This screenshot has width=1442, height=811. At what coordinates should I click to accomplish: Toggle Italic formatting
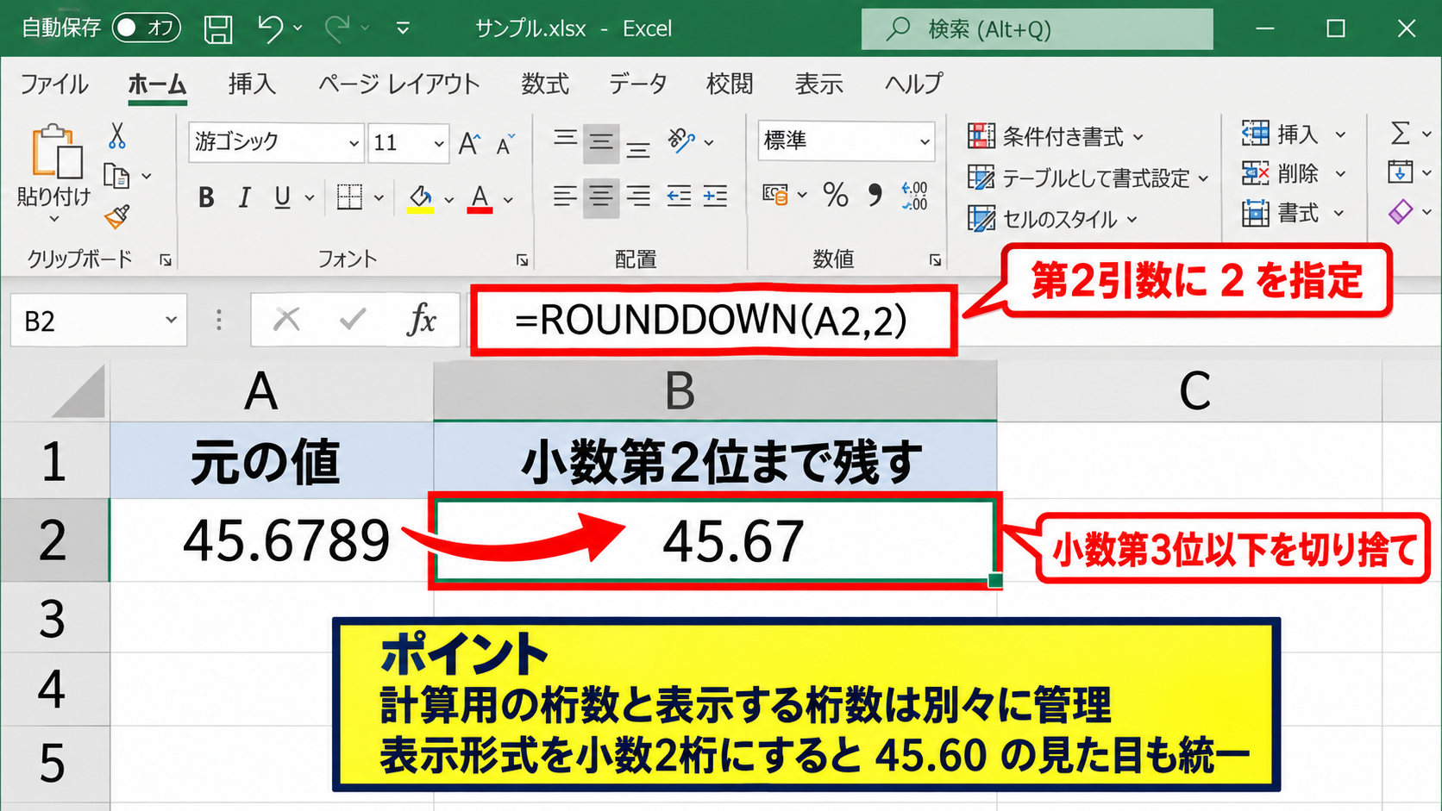pyautogui.click(x=244, y=197)
